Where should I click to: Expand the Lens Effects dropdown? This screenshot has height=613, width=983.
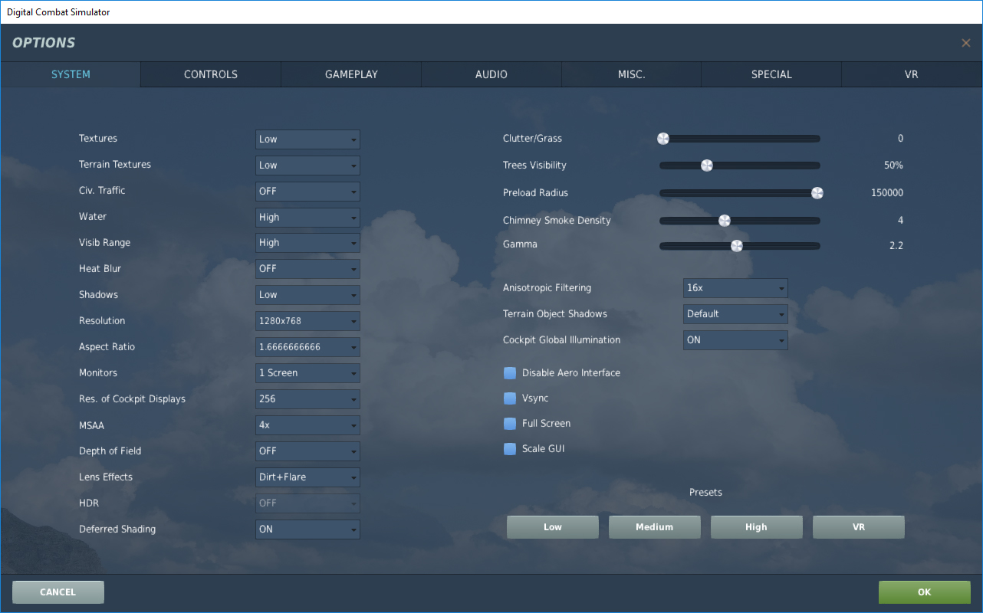pyautogui.click(x=307, y=477)
